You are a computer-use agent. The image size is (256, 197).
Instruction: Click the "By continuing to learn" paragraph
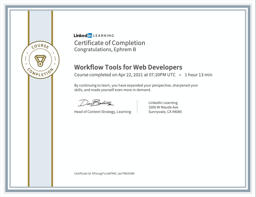[136, 88]
